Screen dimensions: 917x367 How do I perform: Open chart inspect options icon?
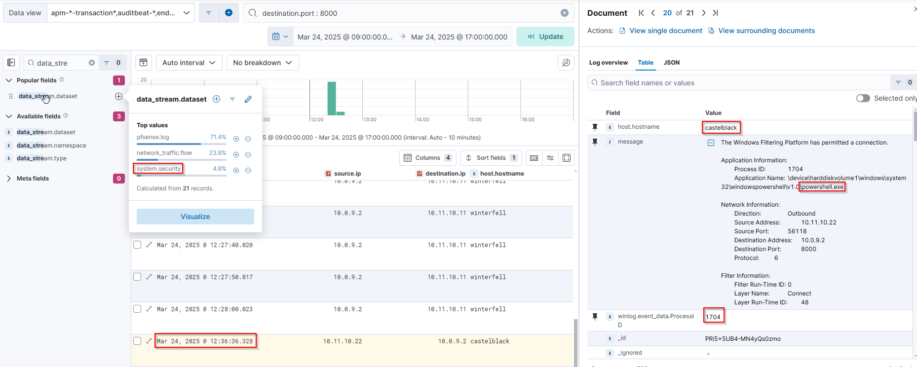coord(566,63)
